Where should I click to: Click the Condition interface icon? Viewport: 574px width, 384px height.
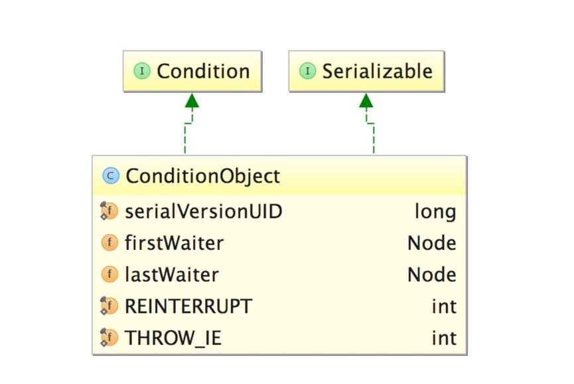tap(142, 71)
